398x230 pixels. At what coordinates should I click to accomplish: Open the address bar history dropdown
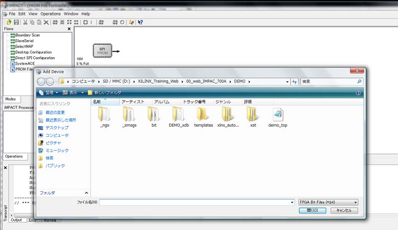point(287,81)
